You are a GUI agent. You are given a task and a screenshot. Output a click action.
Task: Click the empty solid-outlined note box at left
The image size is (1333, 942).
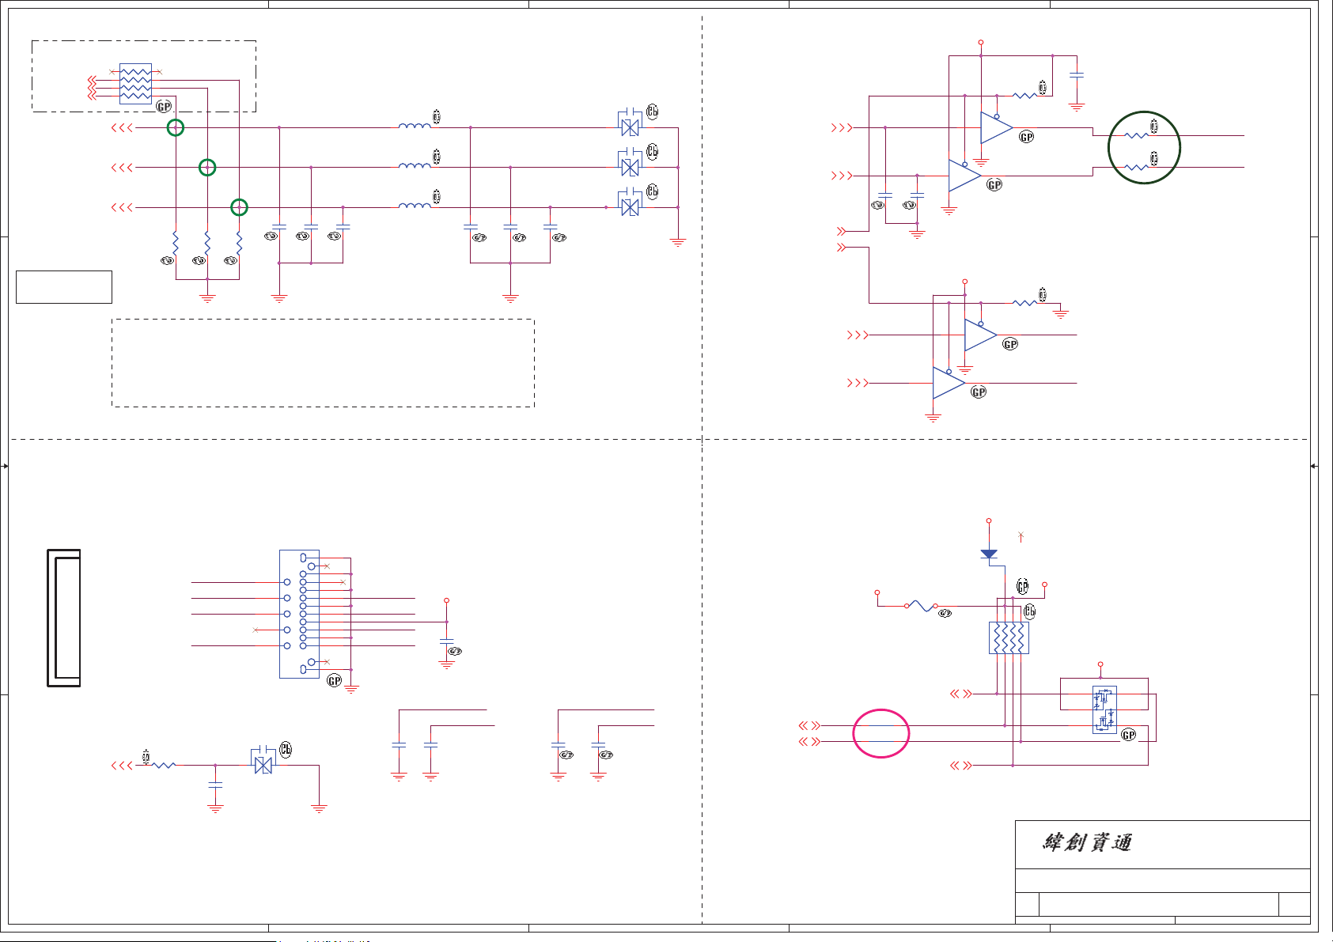click(64, 287)
